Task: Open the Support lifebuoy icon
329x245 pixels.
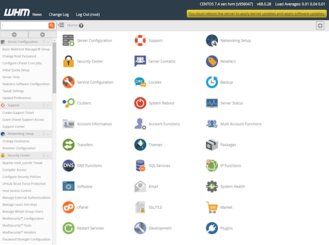Action: (x=140, y=41)
